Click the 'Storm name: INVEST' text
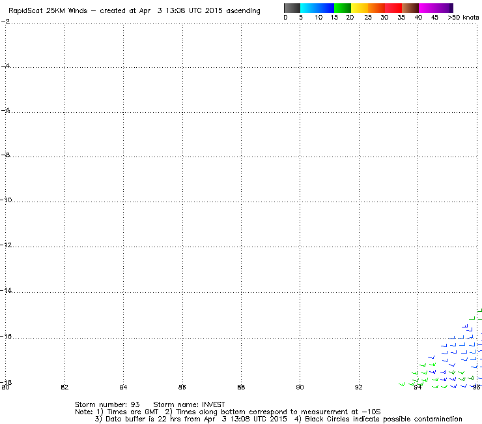482x424 pixels. 189,404
